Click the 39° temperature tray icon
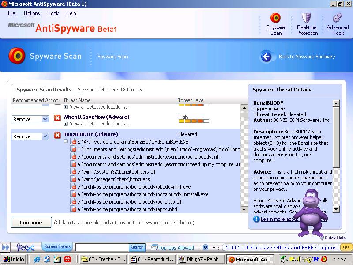The height and width of the screenshot is (265, 353). pos(315,259)
